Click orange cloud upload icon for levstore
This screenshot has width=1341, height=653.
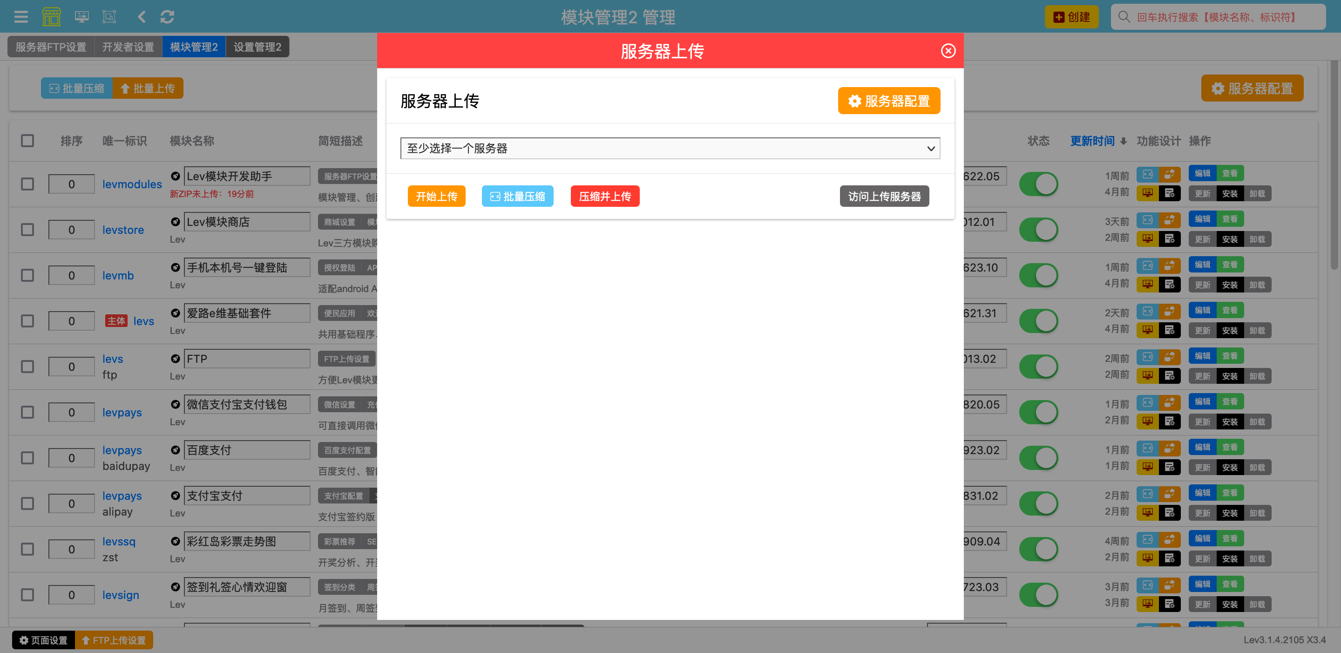1169,220
